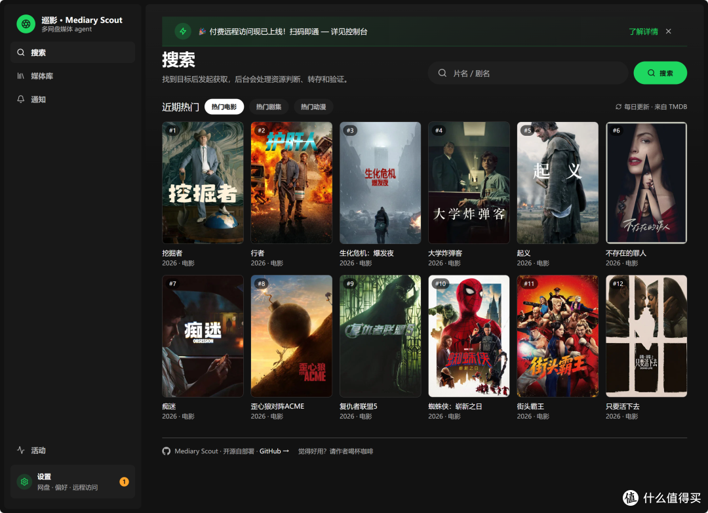708x513 pixels.
Task: Focus the 片名 / 剧名 search field
Action: (528, 73)
